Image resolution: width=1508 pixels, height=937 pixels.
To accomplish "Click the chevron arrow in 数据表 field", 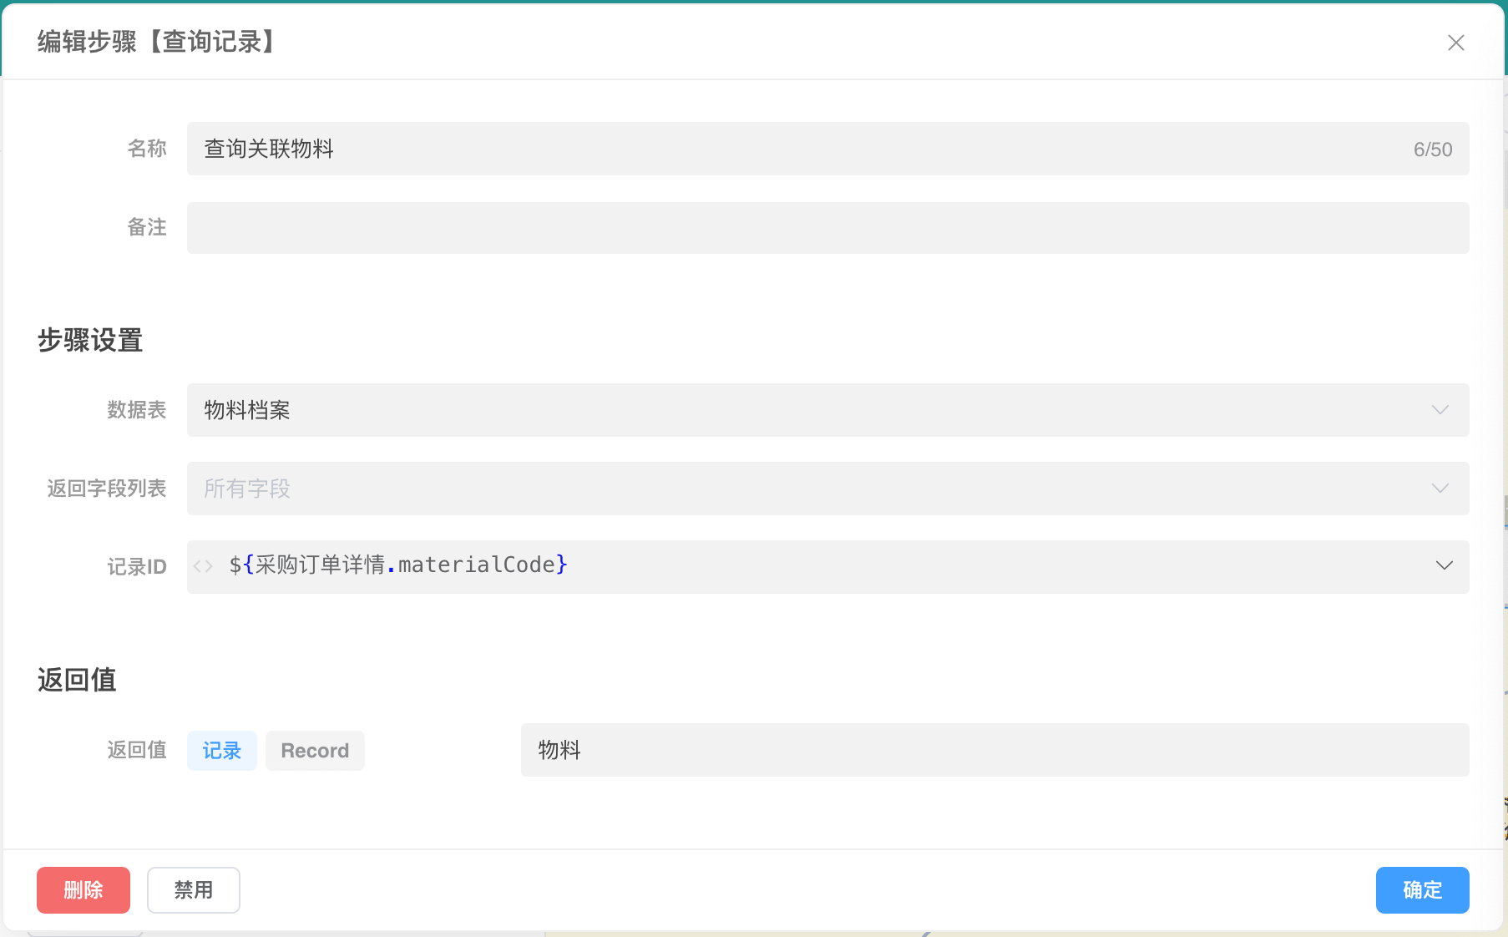I will (1440, 410).
